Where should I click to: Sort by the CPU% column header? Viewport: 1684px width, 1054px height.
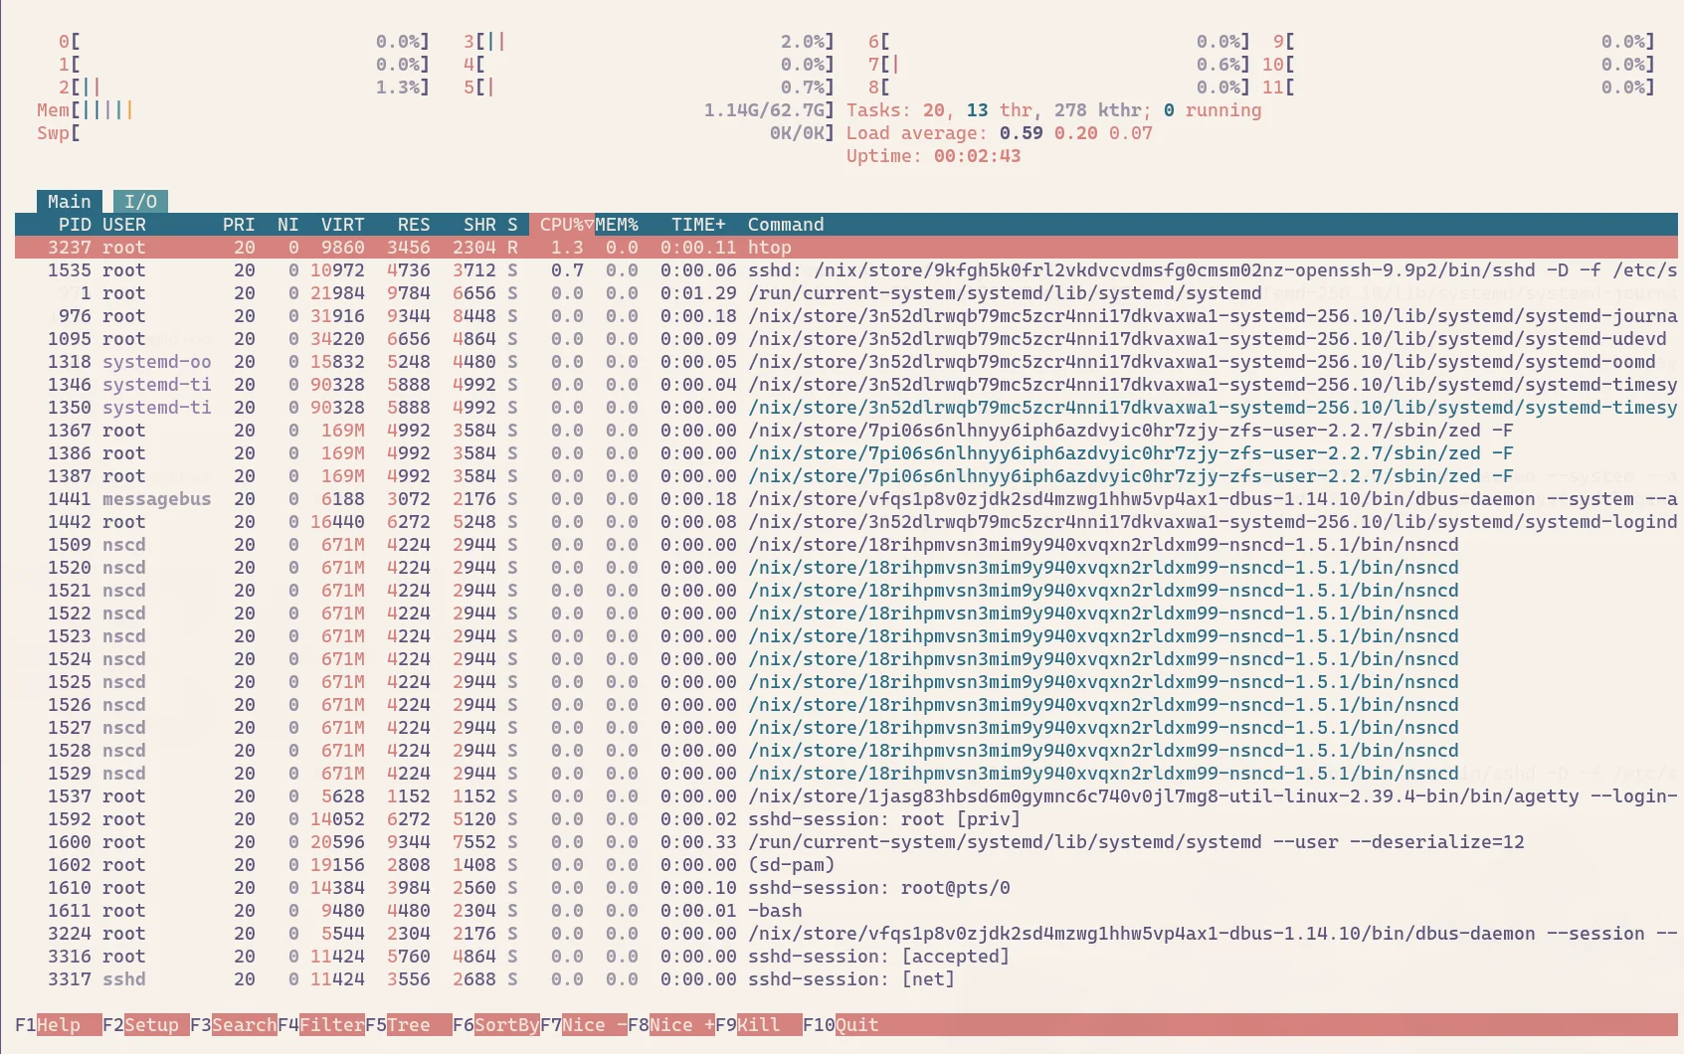pos(562,225)
